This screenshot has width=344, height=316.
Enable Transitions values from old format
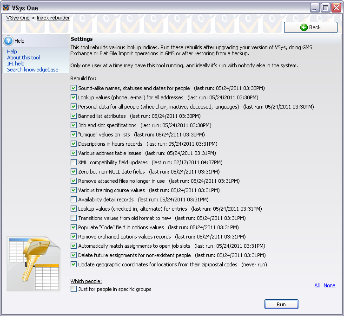[73, 218]
